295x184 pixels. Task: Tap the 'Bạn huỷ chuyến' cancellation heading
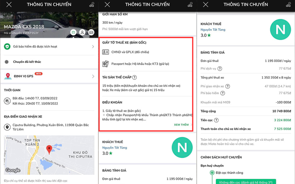pyautogui.click(x=212, y=166)
